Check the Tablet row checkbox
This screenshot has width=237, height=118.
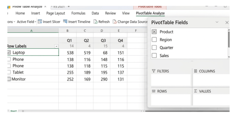[9, 72]
